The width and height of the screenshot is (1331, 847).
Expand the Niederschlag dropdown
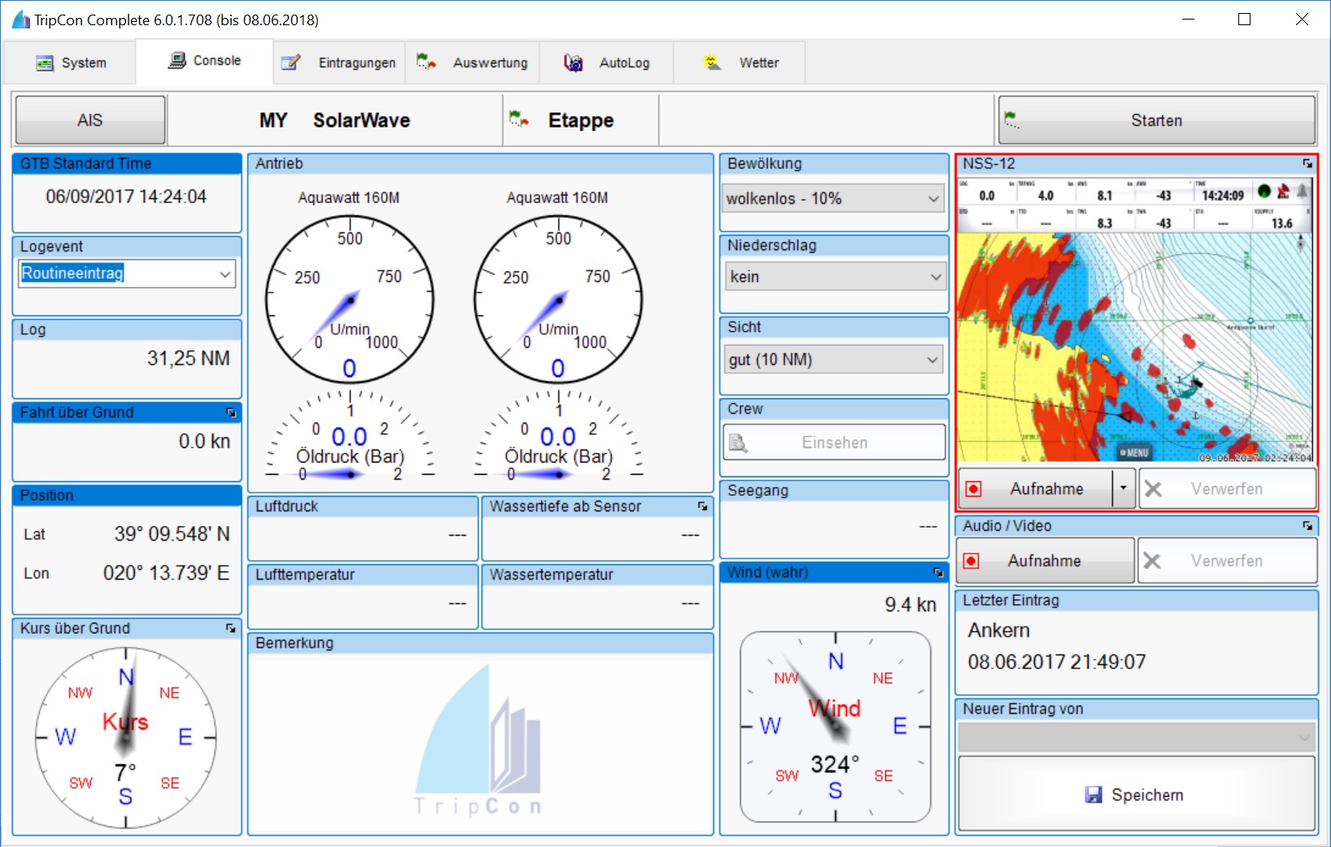point(935,277)
